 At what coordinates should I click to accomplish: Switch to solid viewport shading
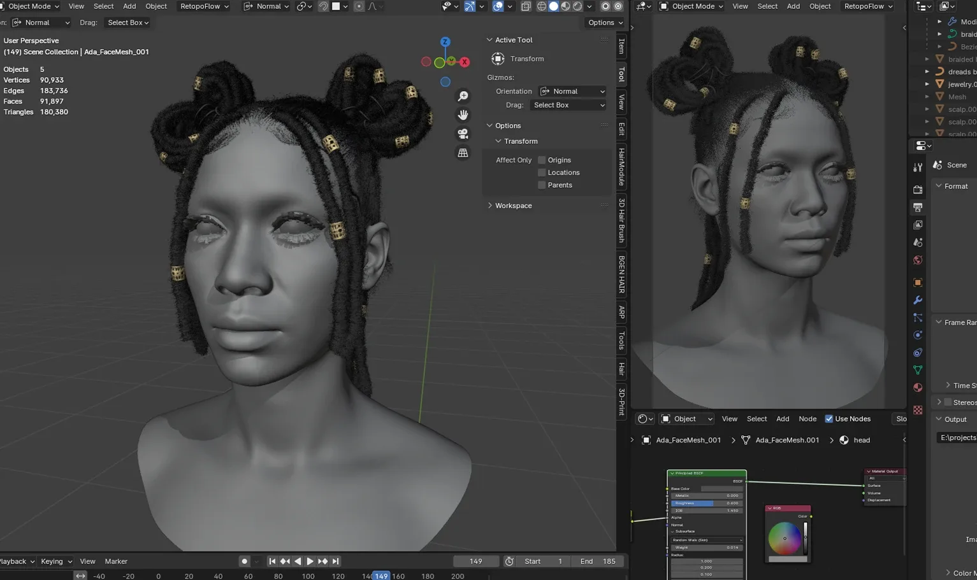pos(553,6)
